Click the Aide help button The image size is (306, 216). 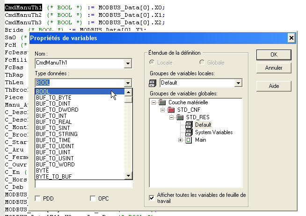[274, 86]
